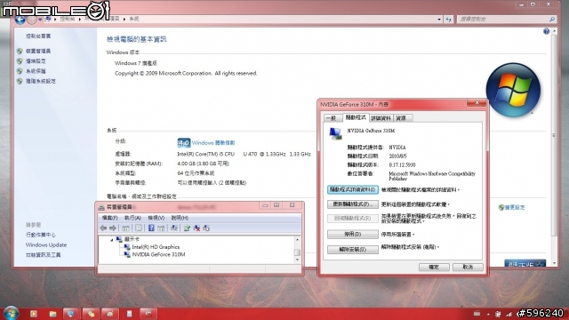The height and width of the screenshot is (320, 569).
Task: Click search box in Control Panel window
Action: (x=506, y=19)
